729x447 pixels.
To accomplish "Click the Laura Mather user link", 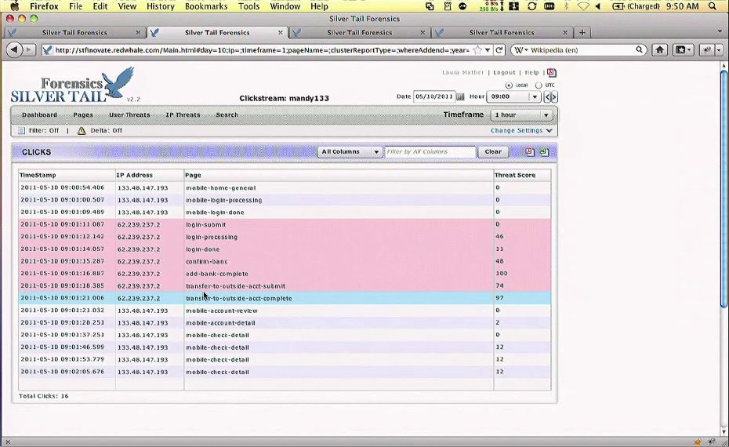I will 462,73.
